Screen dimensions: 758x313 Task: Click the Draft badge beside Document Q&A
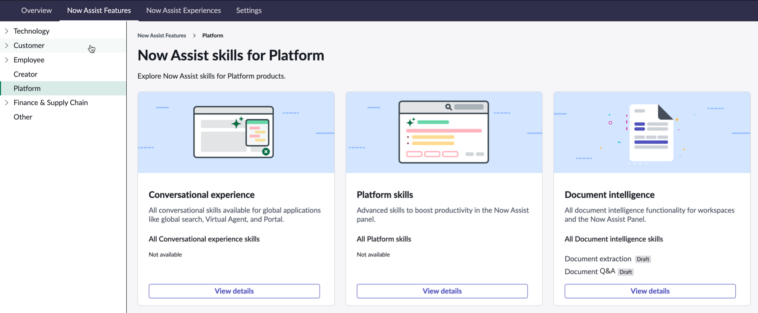[x=626, y=272]
